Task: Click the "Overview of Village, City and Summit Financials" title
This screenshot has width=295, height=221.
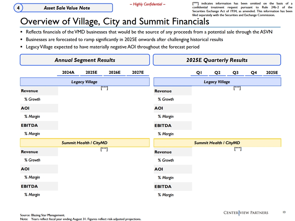Action: [x=115, y=21]
